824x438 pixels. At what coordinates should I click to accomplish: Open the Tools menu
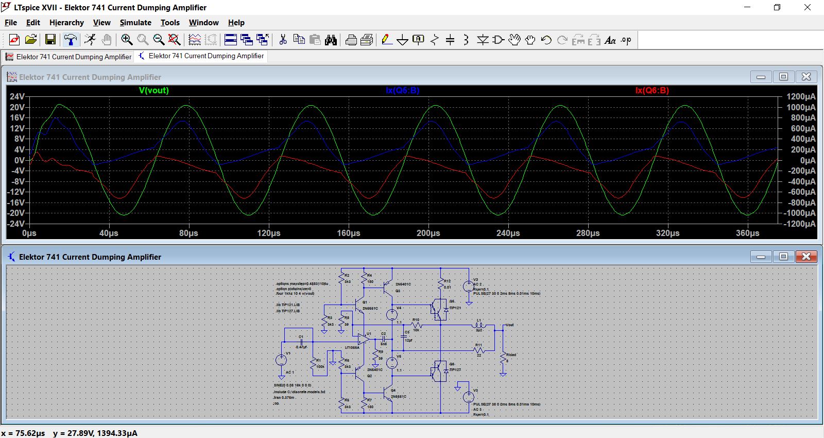tap(170, 23)
